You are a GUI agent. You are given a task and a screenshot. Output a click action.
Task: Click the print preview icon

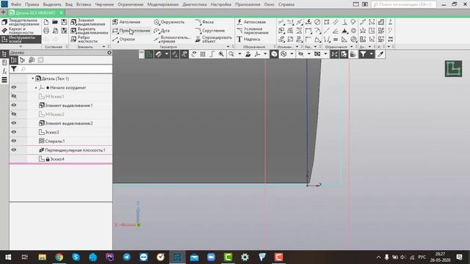[55, 31]
